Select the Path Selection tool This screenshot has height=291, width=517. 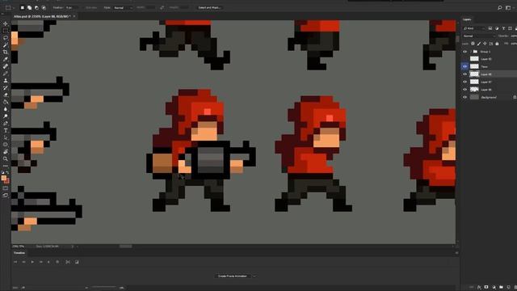6,137
